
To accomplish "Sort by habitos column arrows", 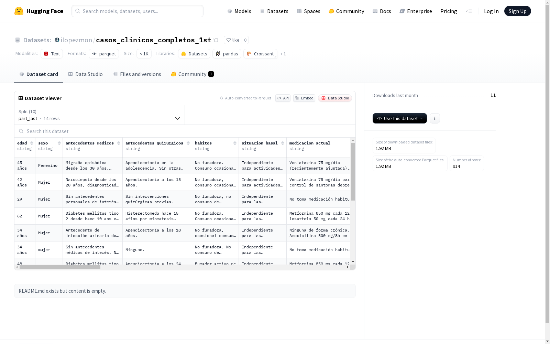I will coord(235,143).
